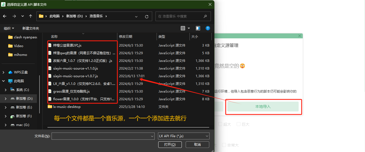Select the sixyin-music-source-v1.1.0.js file

pos(75,68)
